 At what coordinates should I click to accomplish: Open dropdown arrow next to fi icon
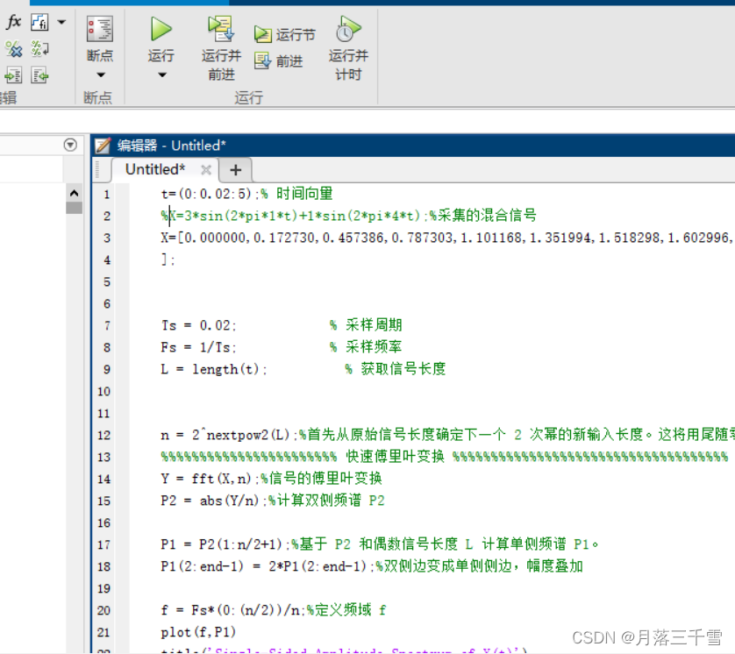tap(61, 22)
